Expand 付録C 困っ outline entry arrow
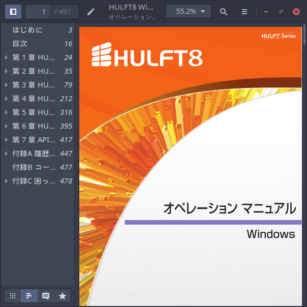Screen dimensions: 307x307 tap(6, 181)
